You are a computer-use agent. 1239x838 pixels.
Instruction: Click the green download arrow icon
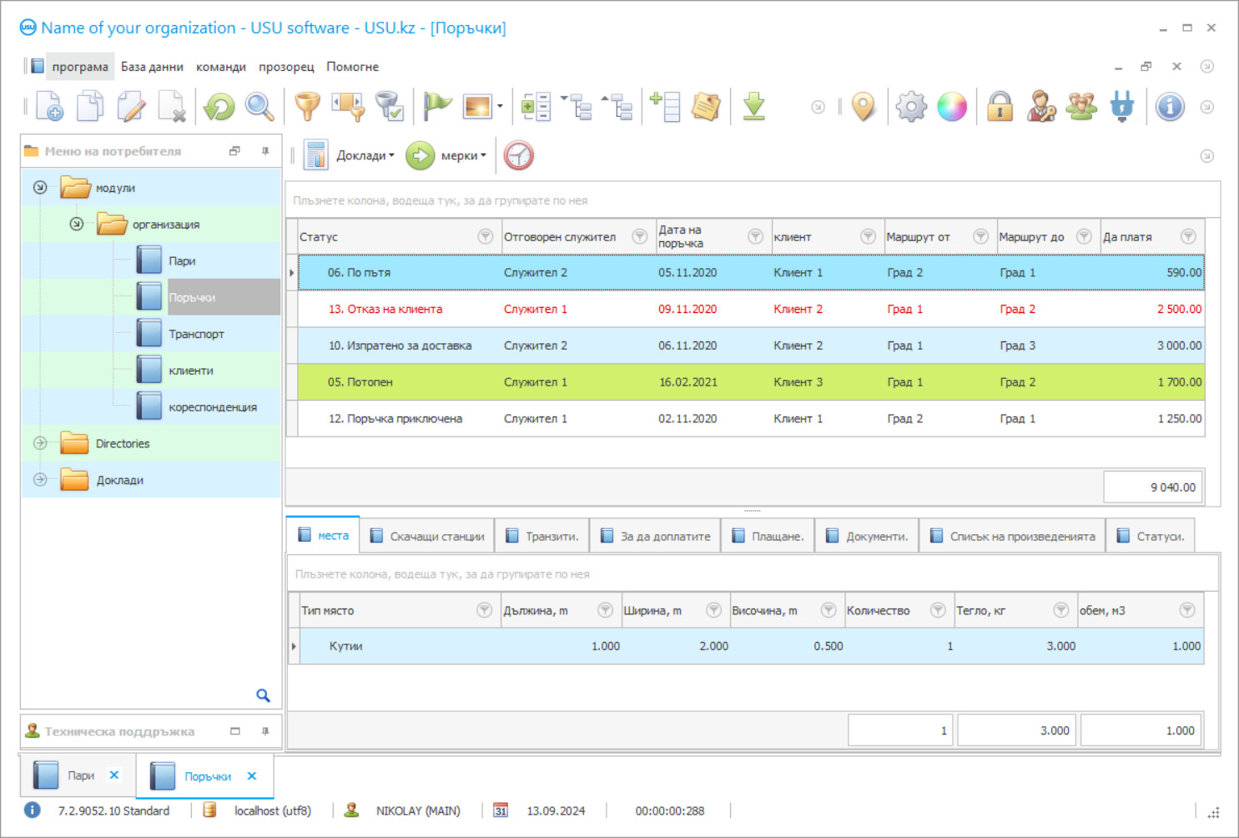[754, 107]
